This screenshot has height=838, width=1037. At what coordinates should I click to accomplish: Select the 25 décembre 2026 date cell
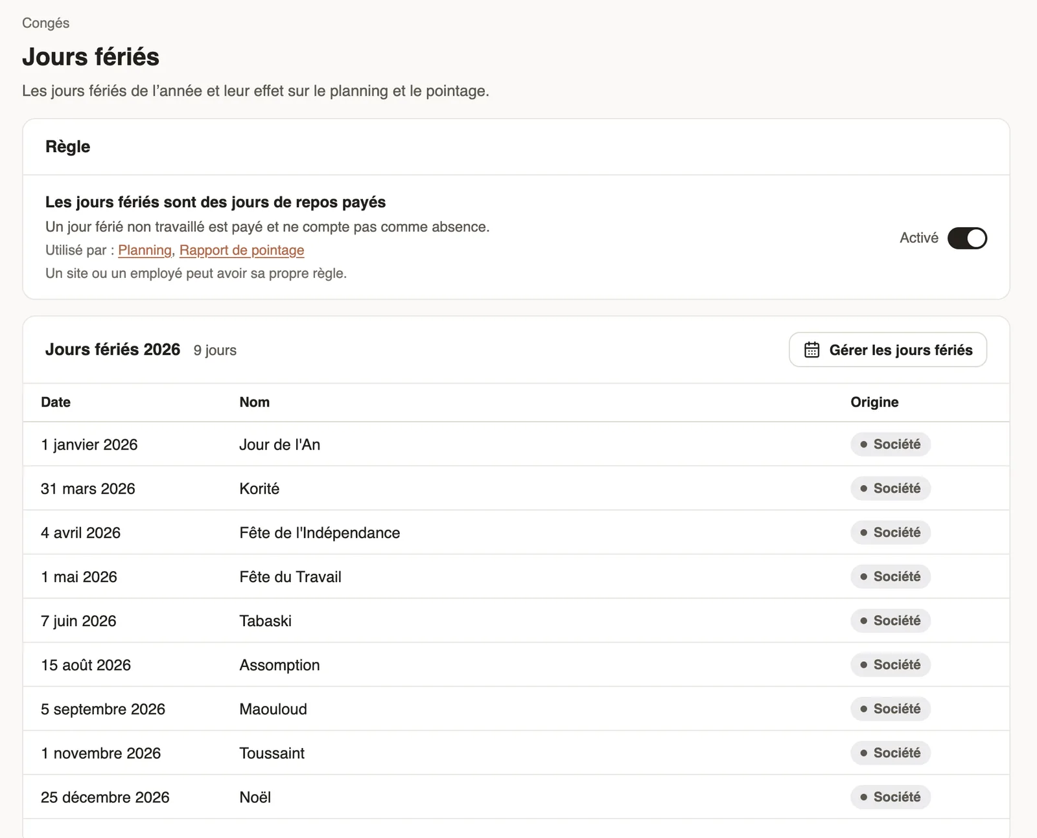(105, 797)
